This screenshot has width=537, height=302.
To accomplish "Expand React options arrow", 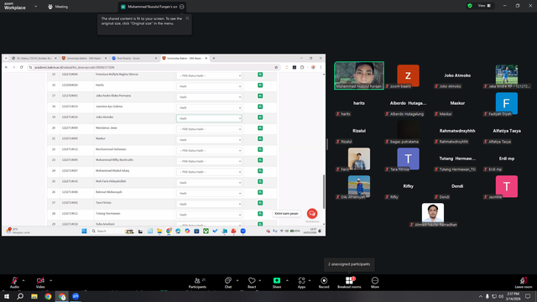I will [260, 280].
